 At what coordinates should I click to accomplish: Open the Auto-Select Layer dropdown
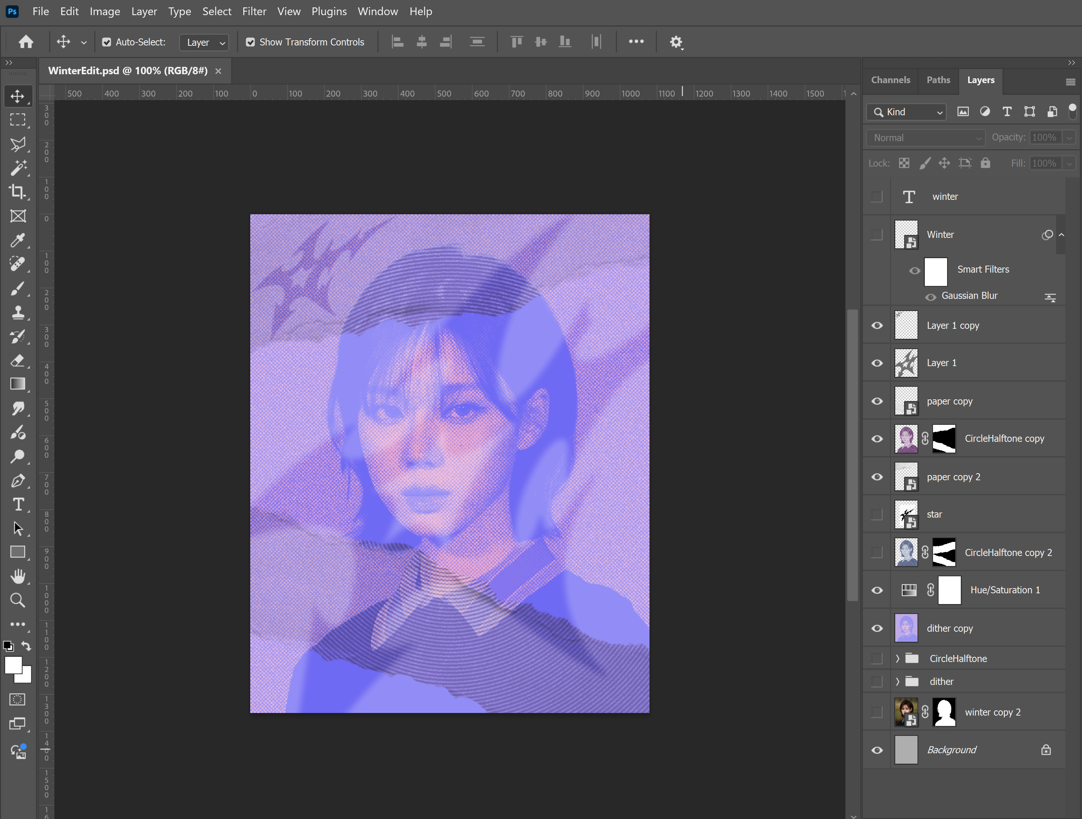204,42
